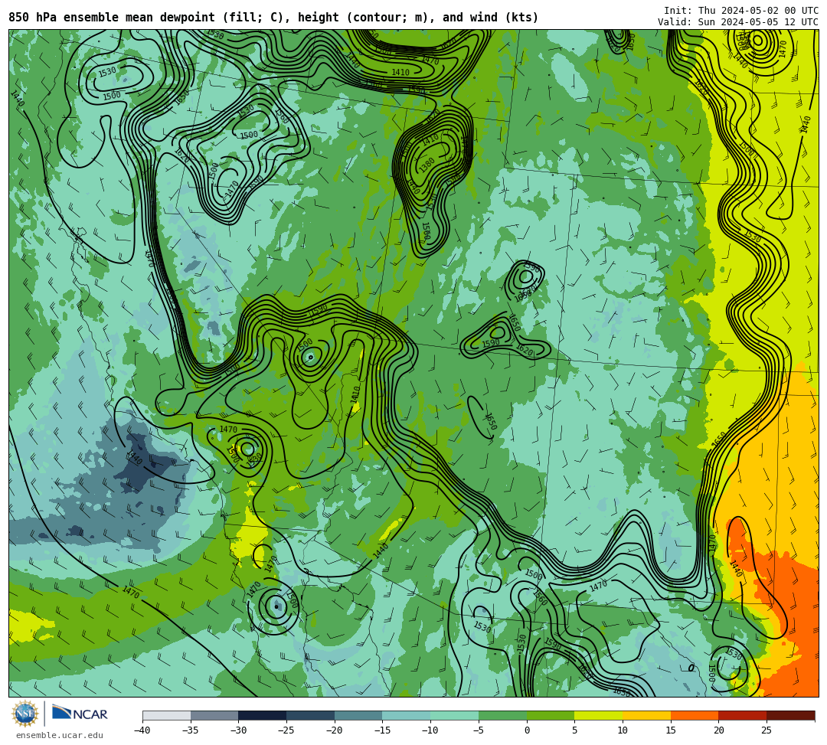Image resolution: width=827 pixels, height=745 pixels.
Task: Click the -30 colorbar tick label
Action: pyautogui.click(x=238, y=730)
